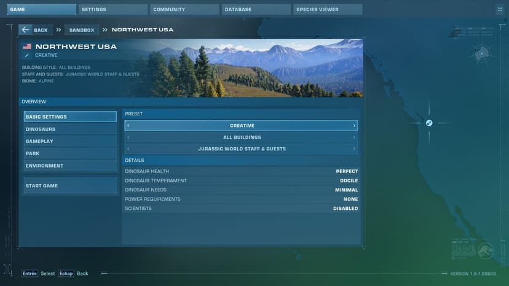The width and height of the screenshot is (509, 286).
Task: Click Power Requirements detail row
Action: click(x=241, y=199)
